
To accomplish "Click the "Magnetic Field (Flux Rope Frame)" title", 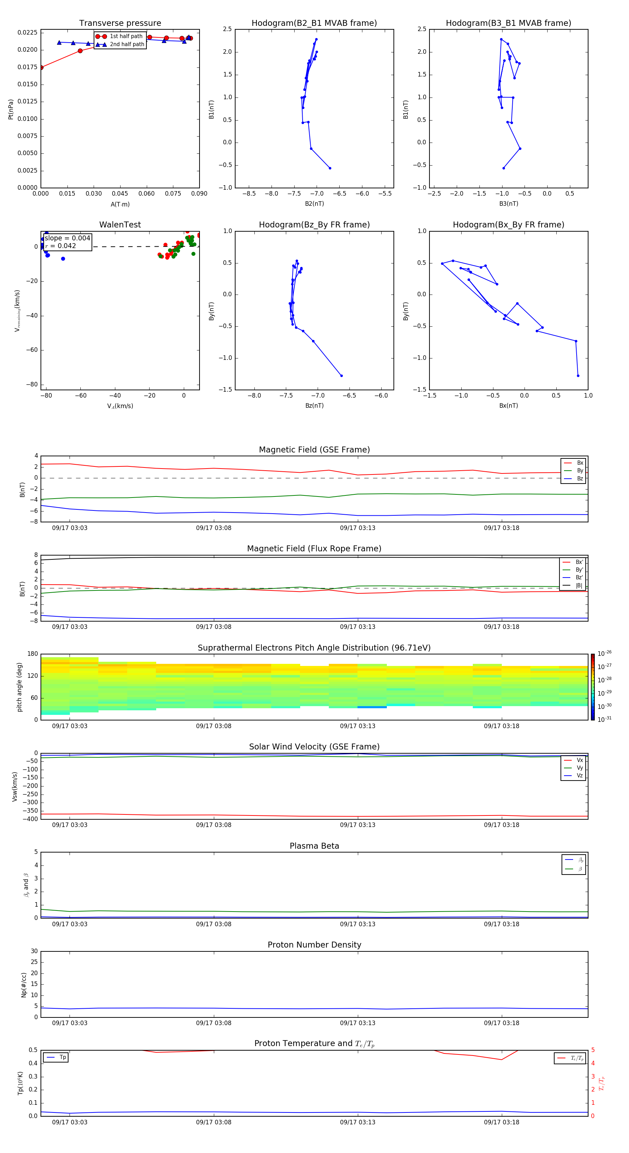I will pos(314,549).
